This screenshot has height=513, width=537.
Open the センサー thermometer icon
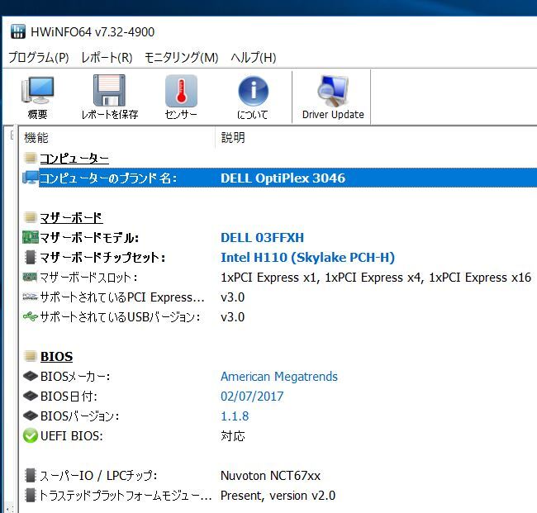coord(181,91)
